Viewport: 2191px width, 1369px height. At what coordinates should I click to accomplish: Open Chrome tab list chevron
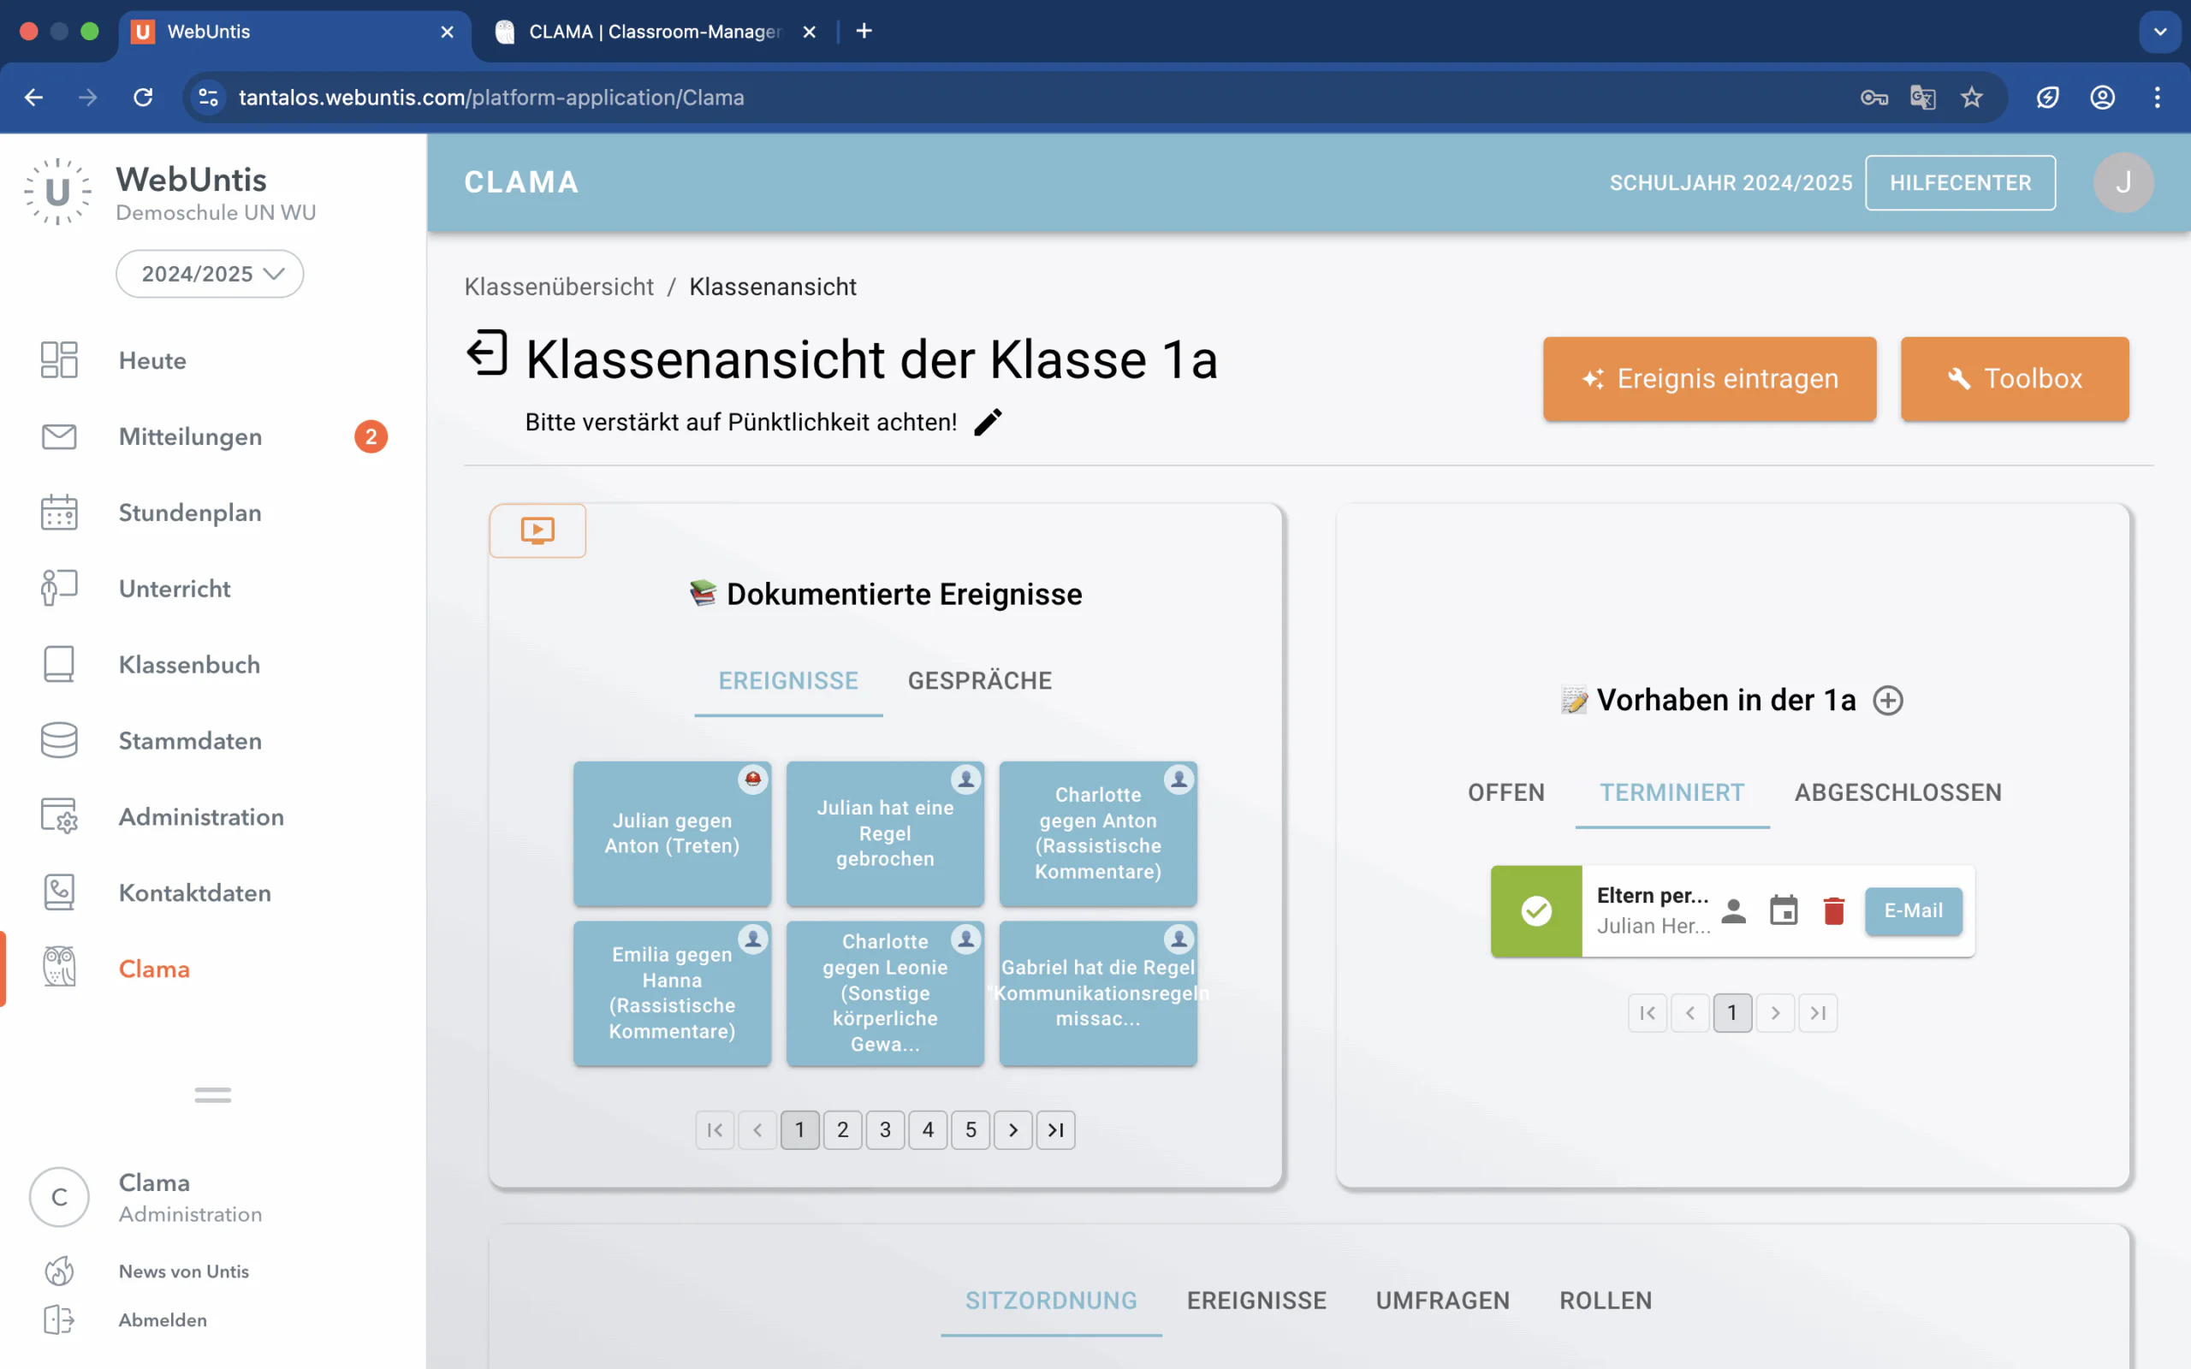pos(2159,32)
